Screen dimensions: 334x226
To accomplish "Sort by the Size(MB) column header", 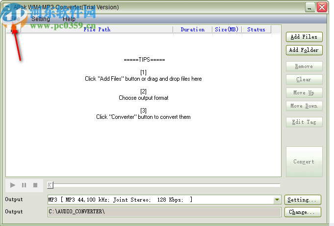I will click(227, 29).
